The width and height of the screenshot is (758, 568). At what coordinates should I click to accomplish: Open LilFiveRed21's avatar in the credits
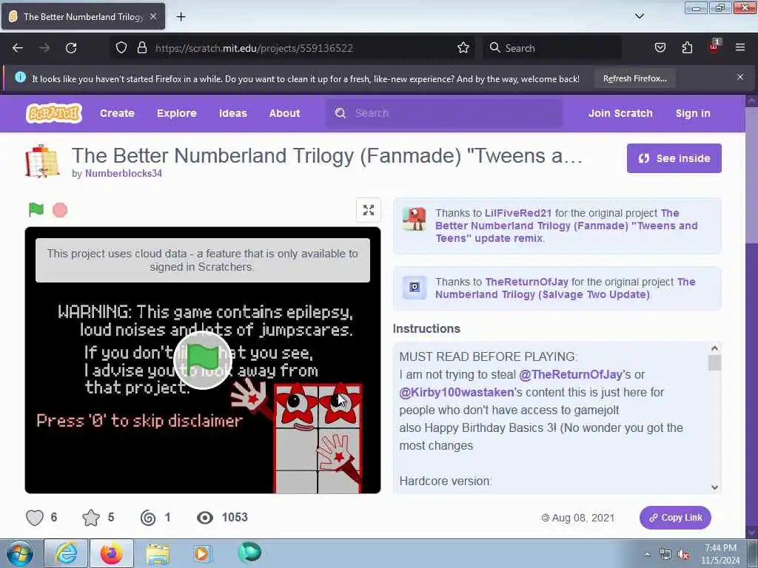tap(415, 219)
